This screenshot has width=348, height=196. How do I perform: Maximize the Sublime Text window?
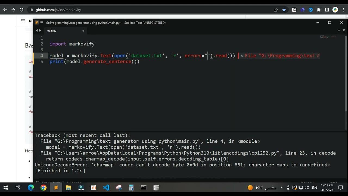pyautogui.click(x=330, y=23)
